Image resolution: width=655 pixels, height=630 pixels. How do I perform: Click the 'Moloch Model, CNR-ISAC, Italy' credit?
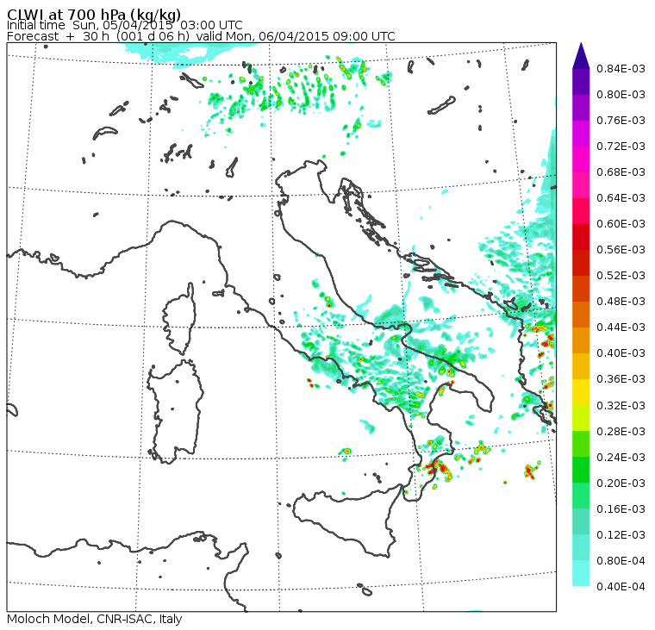click(x=95, y=619)
